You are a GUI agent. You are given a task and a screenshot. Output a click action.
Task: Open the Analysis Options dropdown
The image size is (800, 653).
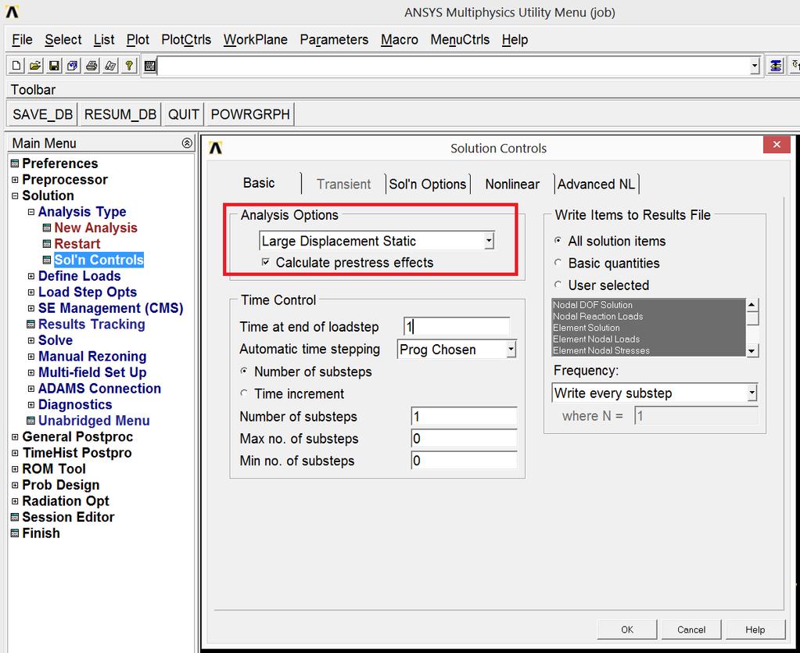click(489, 241)
